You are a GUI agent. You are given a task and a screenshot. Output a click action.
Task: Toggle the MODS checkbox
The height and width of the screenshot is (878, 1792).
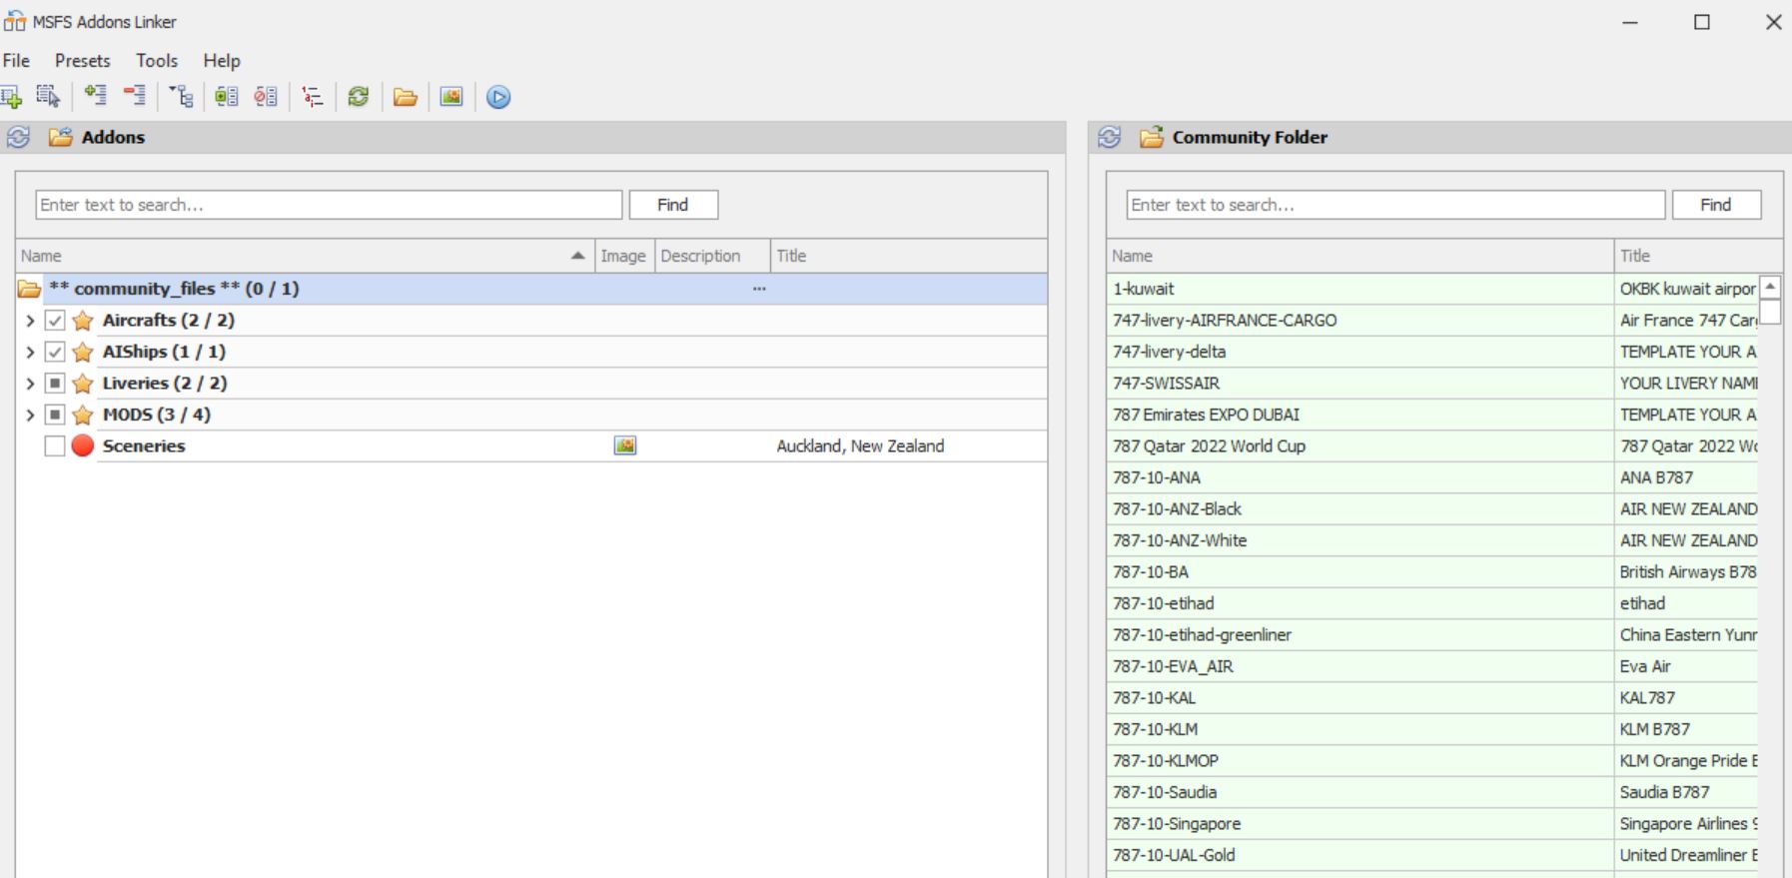55,415
